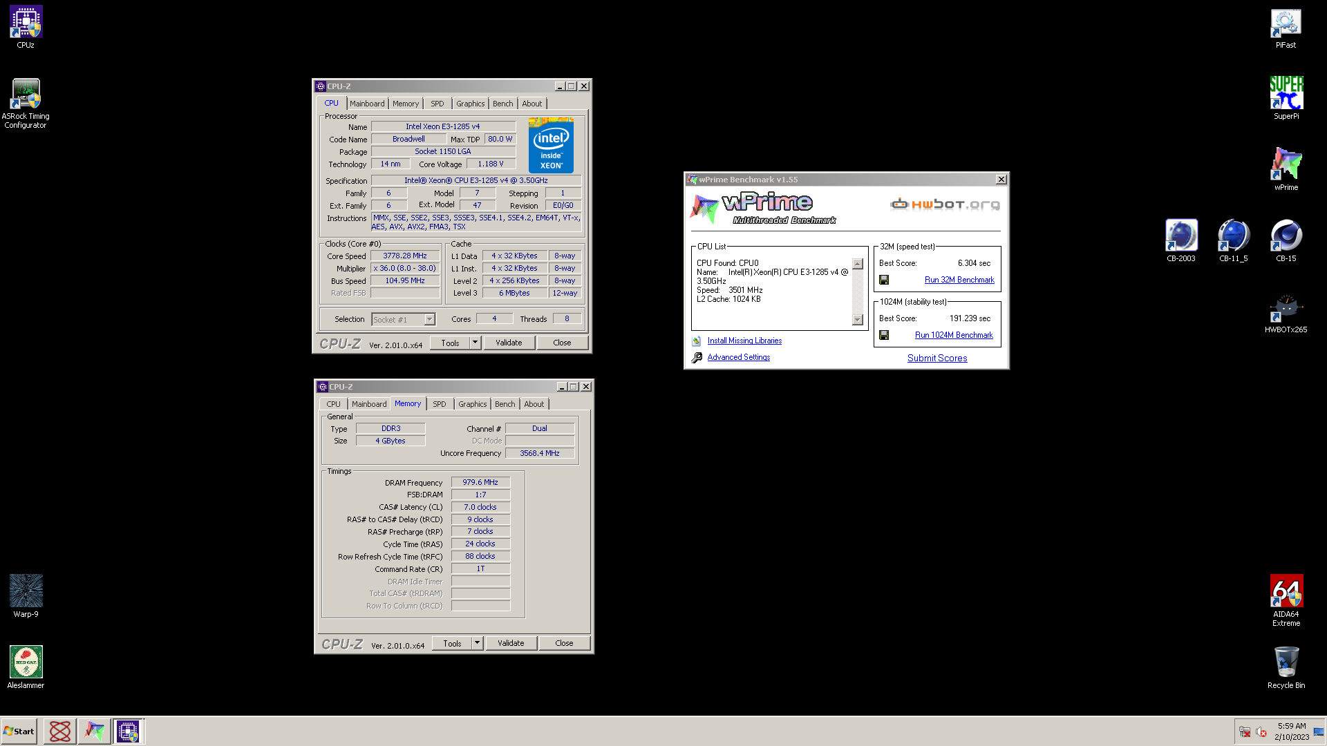Screen dimensions: 1327x746
Task: Click Close button in upper CPU-Z window
Action: (x=562, y=343)
